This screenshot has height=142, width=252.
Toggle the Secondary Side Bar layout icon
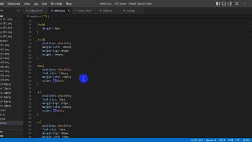point(230,4)
